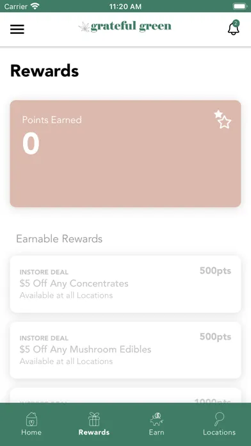The width and height of the screenshot is (251, 446).
Task: Tap the Rewards gift icon
Action: coord(94,419)
